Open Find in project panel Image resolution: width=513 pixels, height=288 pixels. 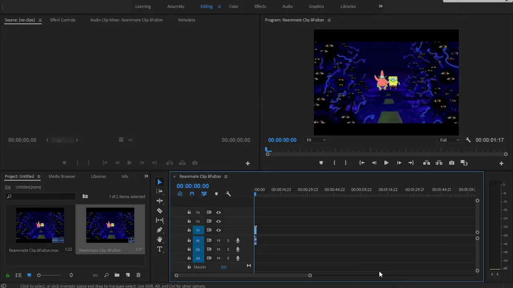point(106,275)
